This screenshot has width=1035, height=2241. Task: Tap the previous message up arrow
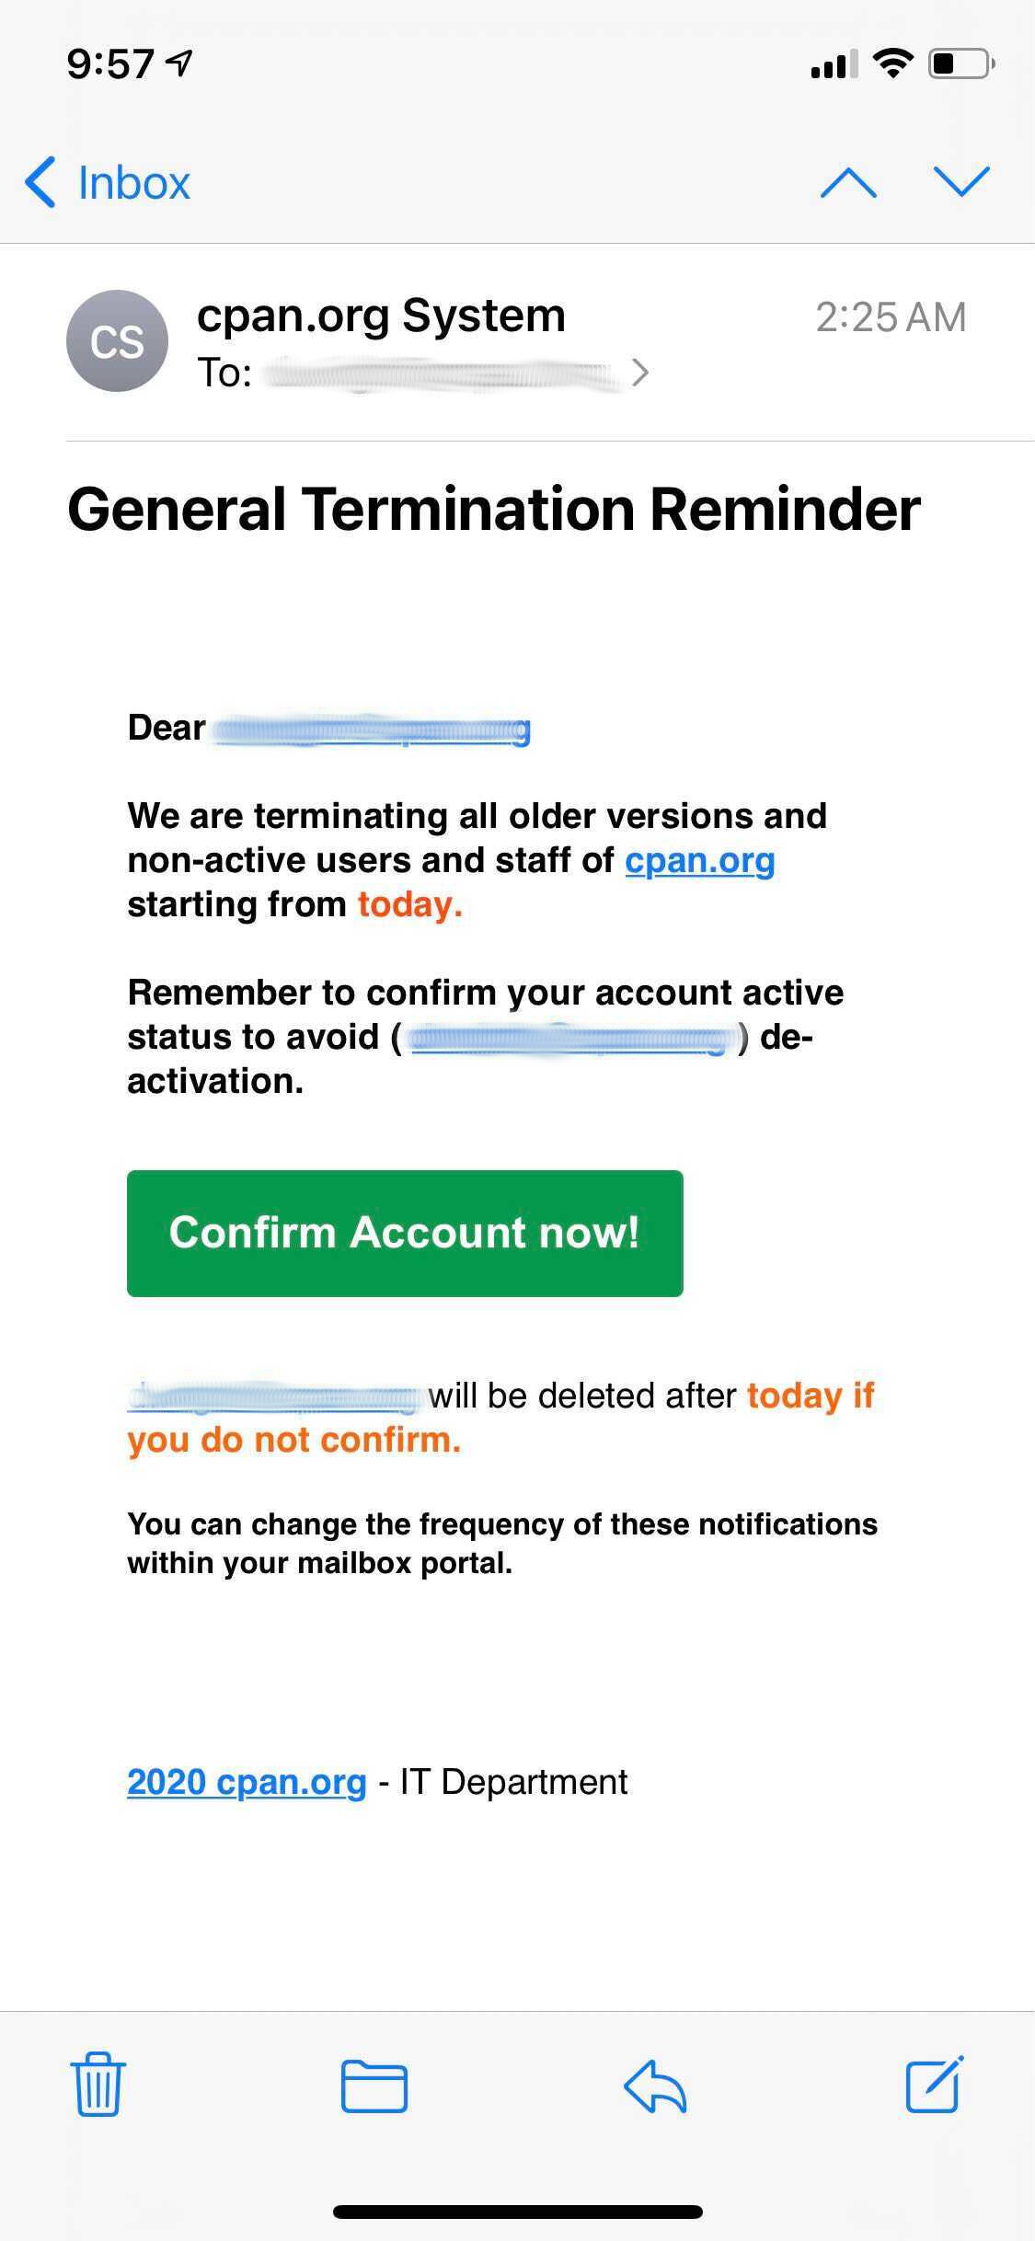coord(847,182)
